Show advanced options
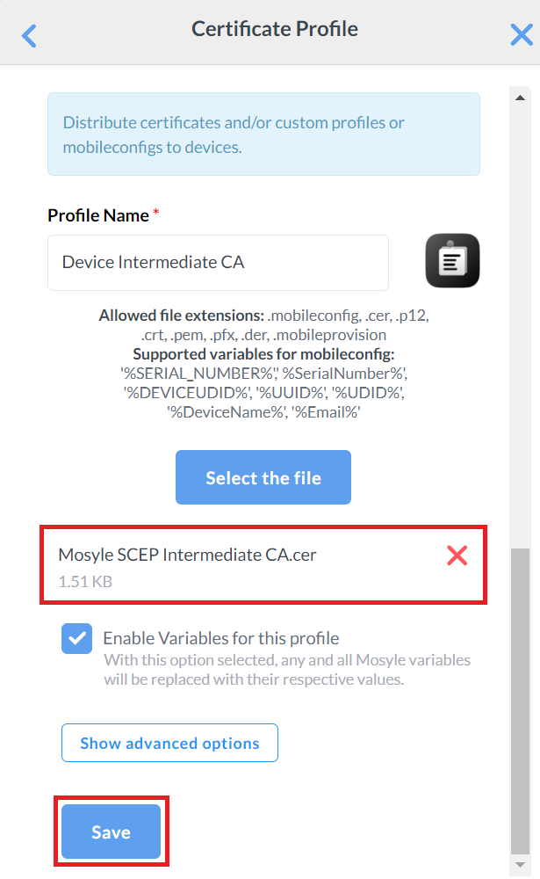This screenshot has width=540, height=879. (169, 743)
